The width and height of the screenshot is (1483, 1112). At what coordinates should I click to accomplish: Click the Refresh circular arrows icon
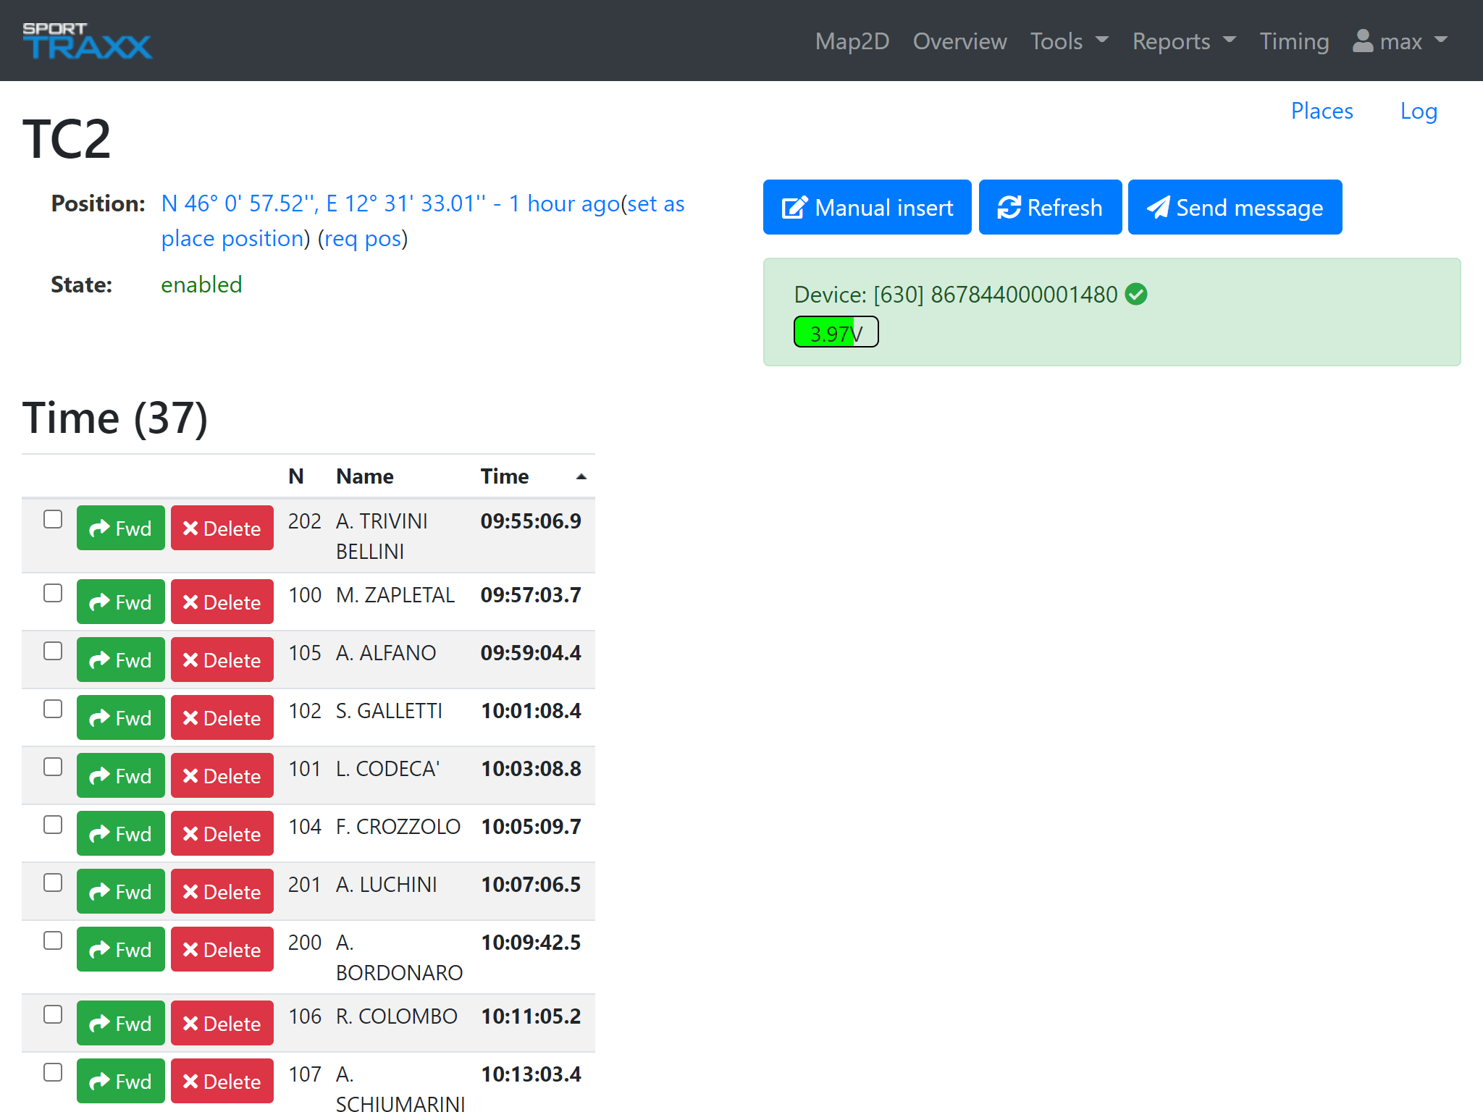(x=1009, y=207)
